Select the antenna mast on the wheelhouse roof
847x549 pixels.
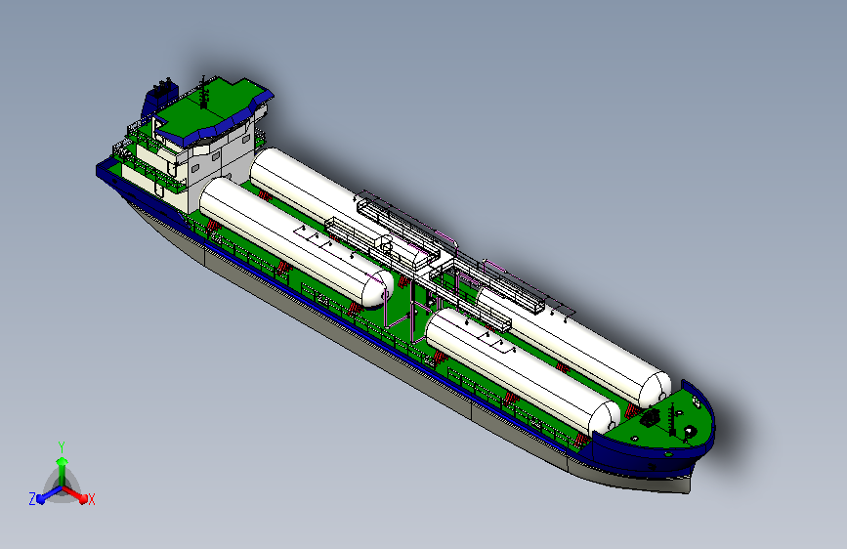(203, 92)
